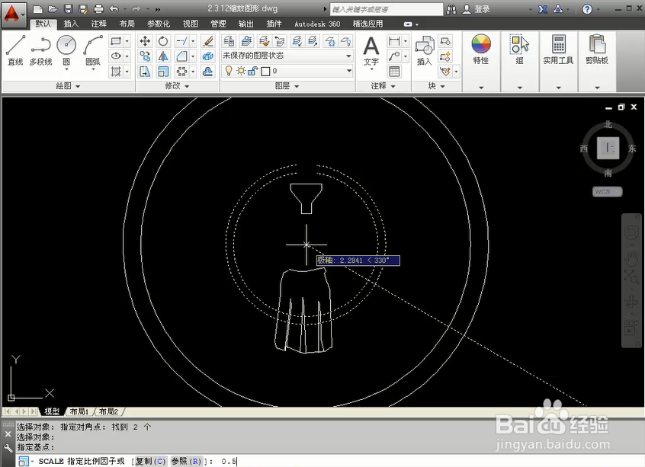Expand the 绘图 panel
This screenshot has width=645, height=467.
69,86
